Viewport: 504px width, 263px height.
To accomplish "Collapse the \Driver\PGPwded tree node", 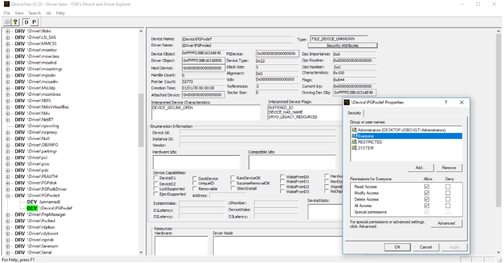I will click(x=8, y=195).
